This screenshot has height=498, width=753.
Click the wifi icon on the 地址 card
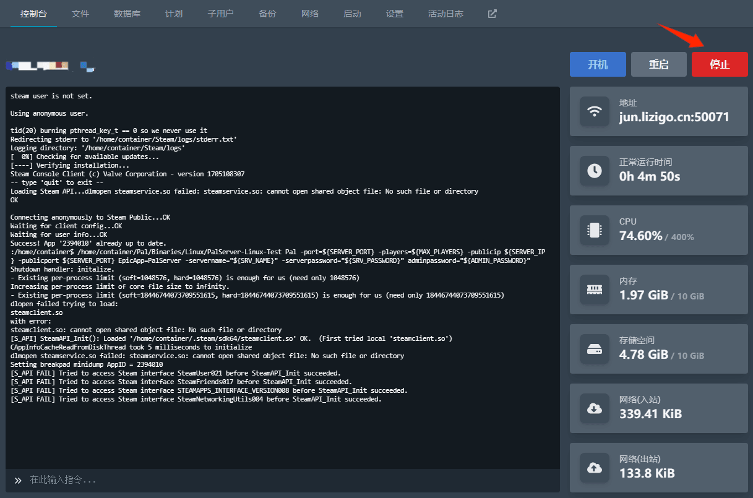point(595,111)
